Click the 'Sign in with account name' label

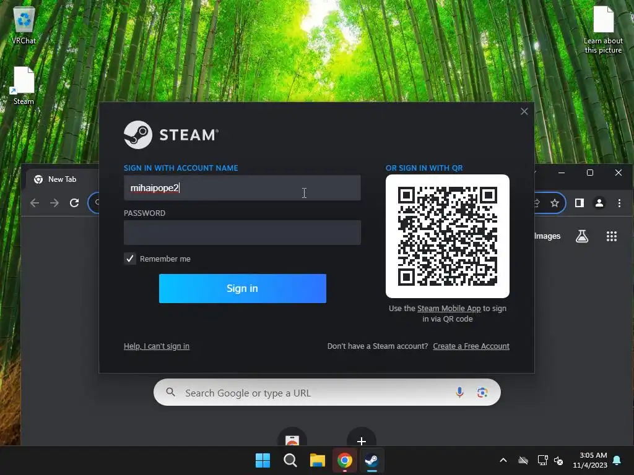click(181, 168)
